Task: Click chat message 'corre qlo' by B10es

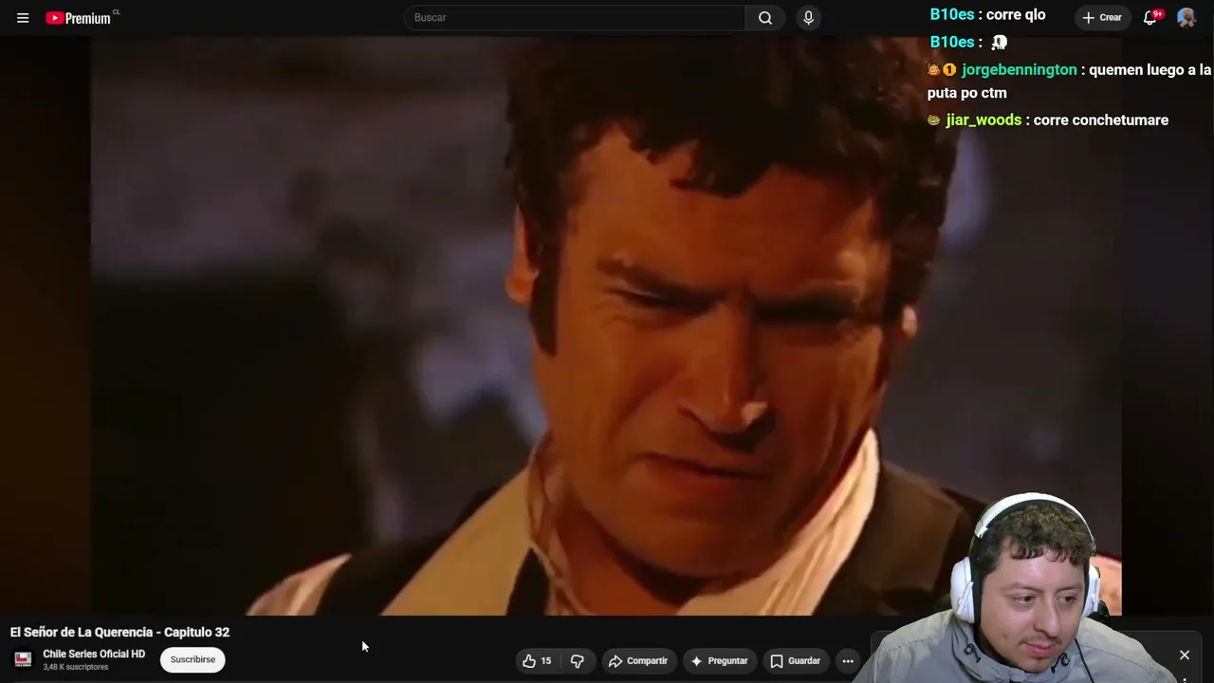Action: 1016,15
